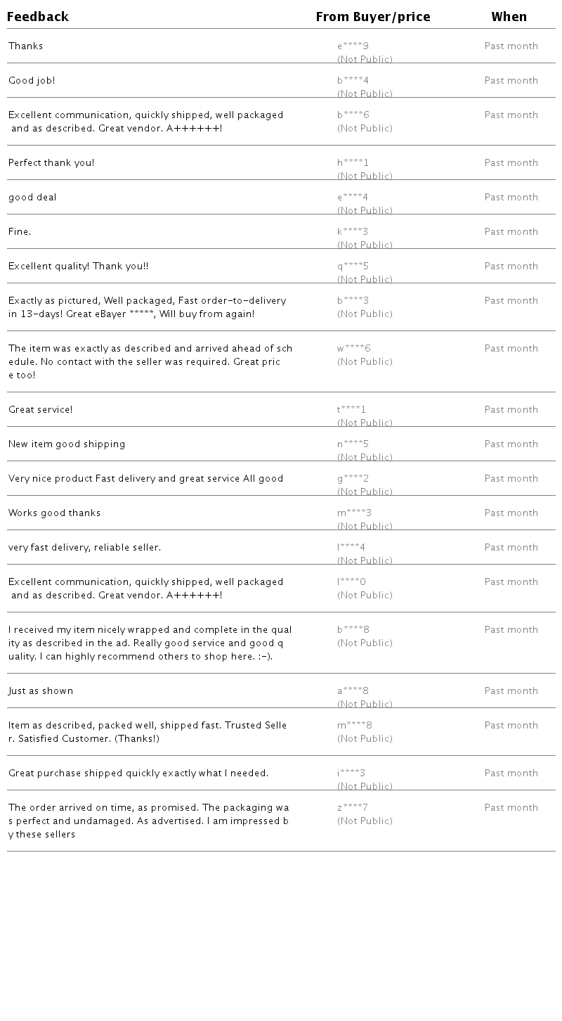Click the When column header
The image size is (562, 1021).
point(509,17)
